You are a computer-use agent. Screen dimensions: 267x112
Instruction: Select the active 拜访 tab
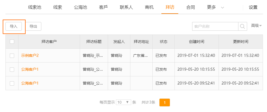tap(170, 7)
